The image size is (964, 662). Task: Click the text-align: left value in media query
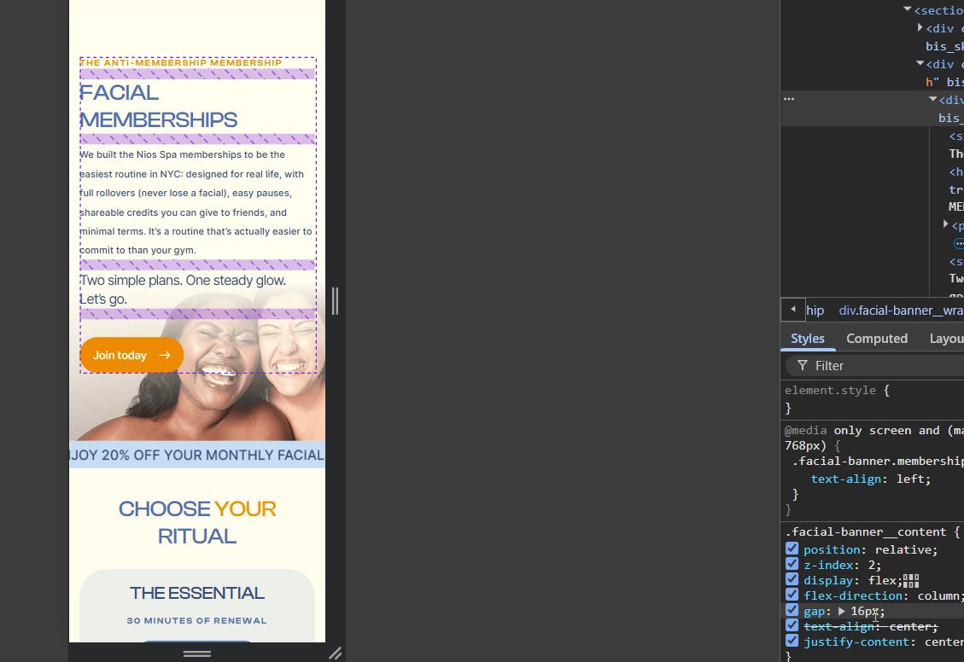[913, 479]
